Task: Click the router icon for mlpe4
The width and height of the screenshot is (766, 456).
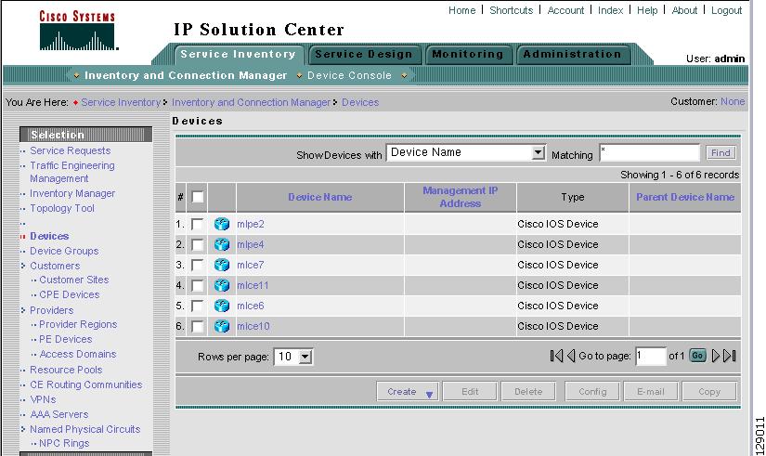Action: coord(222,244)
